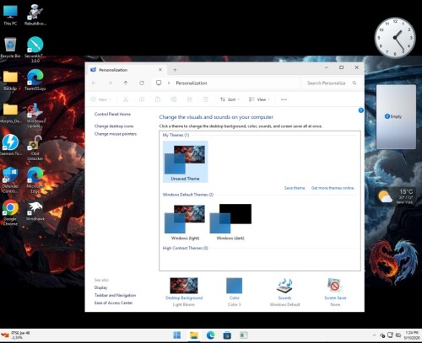Open the This PC desktop icon
The height and width of the screenshot is (343, 422).
coord(10,15)
